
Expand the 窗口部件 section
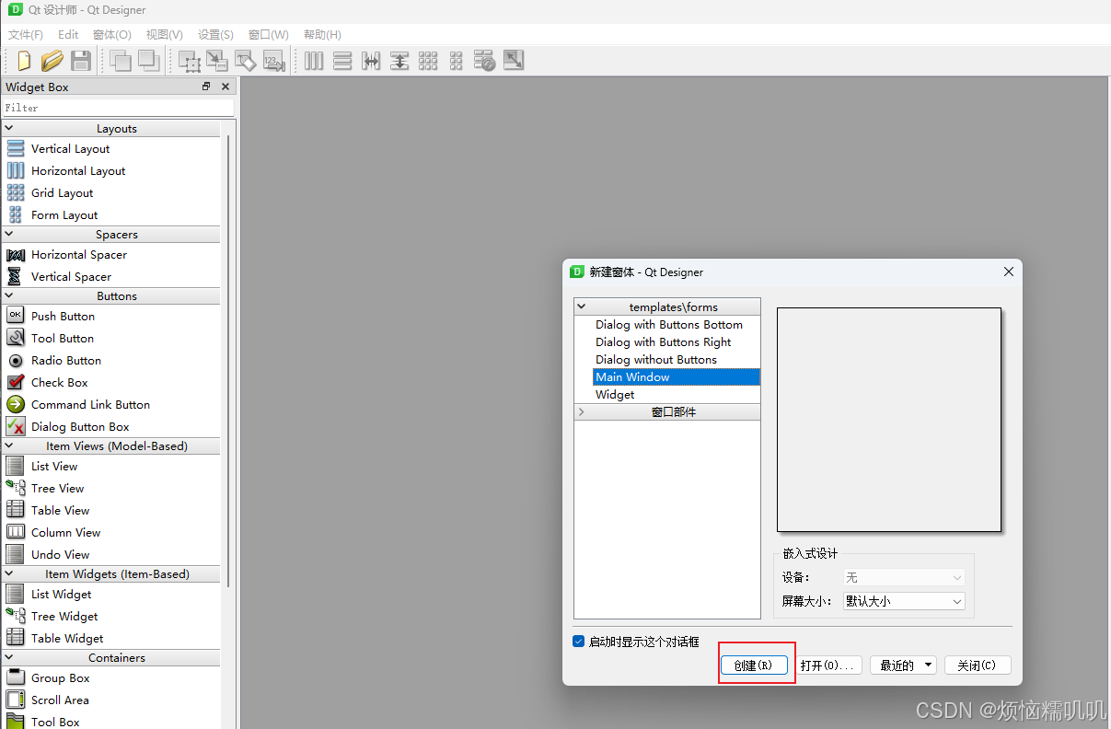[x=582, y=411]
